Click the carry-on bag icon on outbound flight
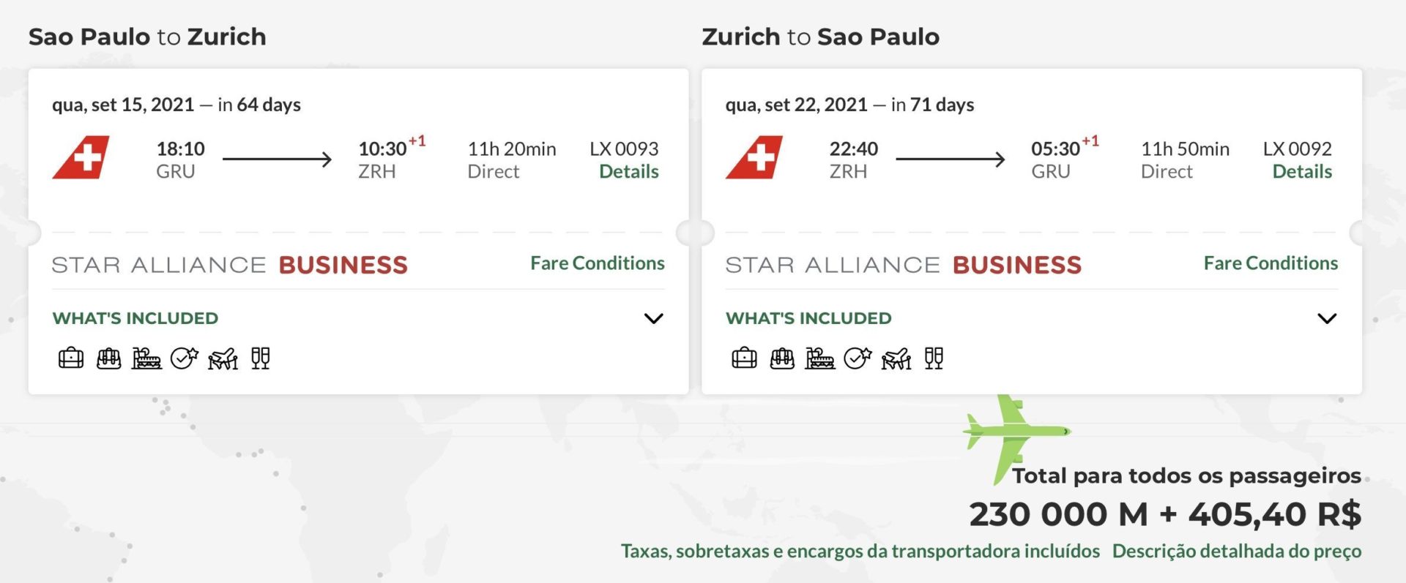Image resolution: width=1406 pixels, height=583 pixels. point(109,358)
